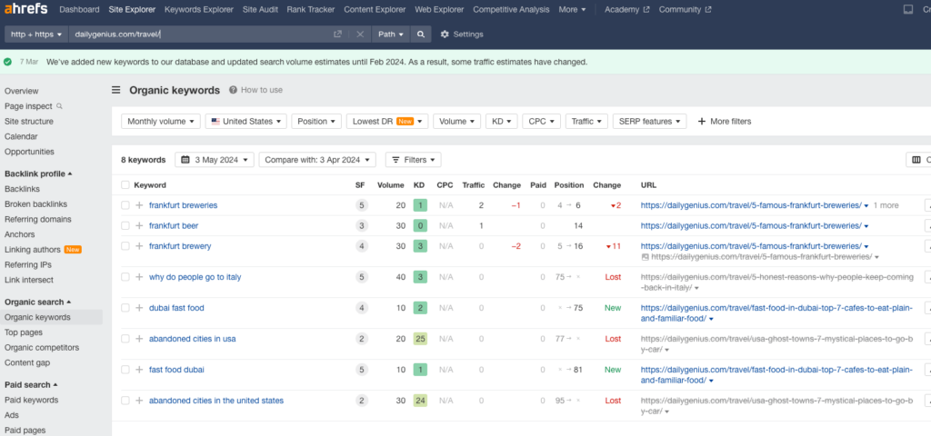
Task: Click the How to use help icon
Action: click(234, 90)
